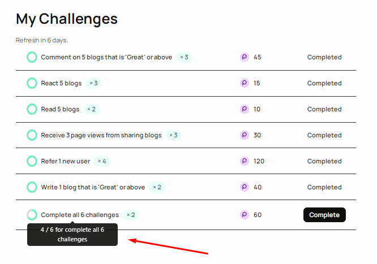The image size is (377, 264).
Task: Click the ×4 badge on 'Refer 1 new user'
Action: coord(102,161)
